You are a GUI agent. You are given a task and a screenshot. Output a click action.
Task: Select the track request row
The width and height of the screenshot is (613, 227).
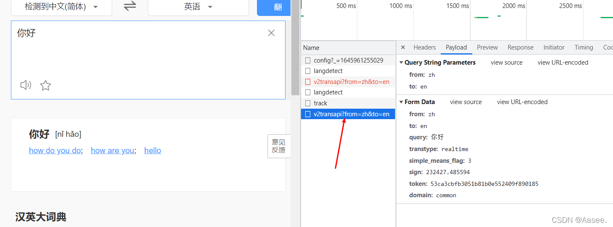(x=348, y=103)
